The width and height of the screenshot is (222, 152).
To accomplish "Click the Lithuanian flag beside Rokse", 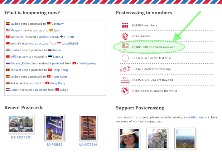I will point(8,83).
